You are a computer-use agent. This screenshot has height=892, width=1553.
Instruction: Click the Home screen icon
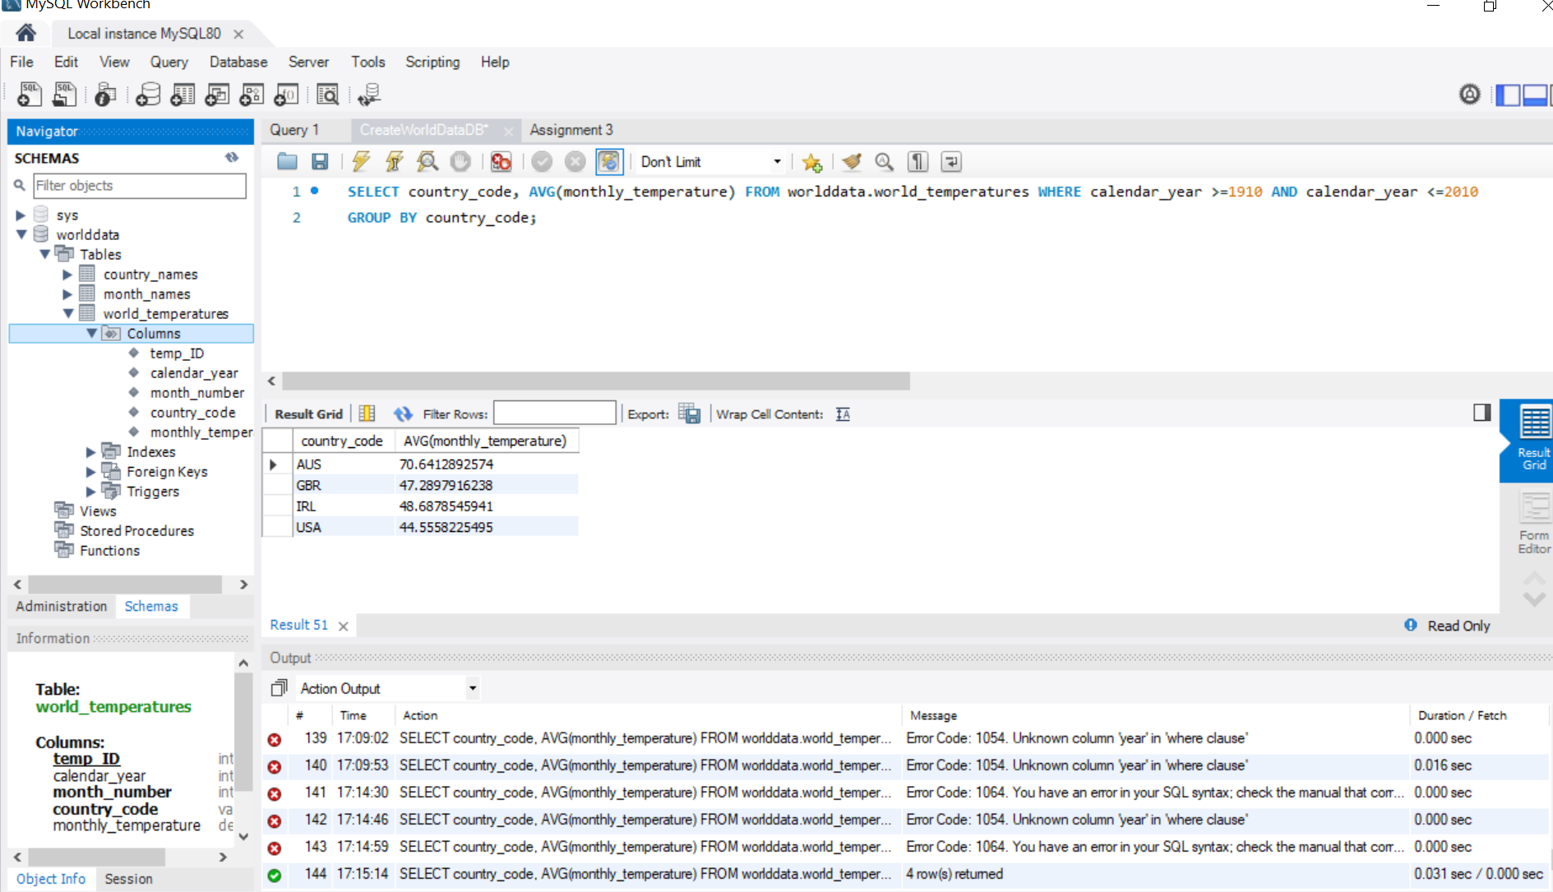coord(26,34)
